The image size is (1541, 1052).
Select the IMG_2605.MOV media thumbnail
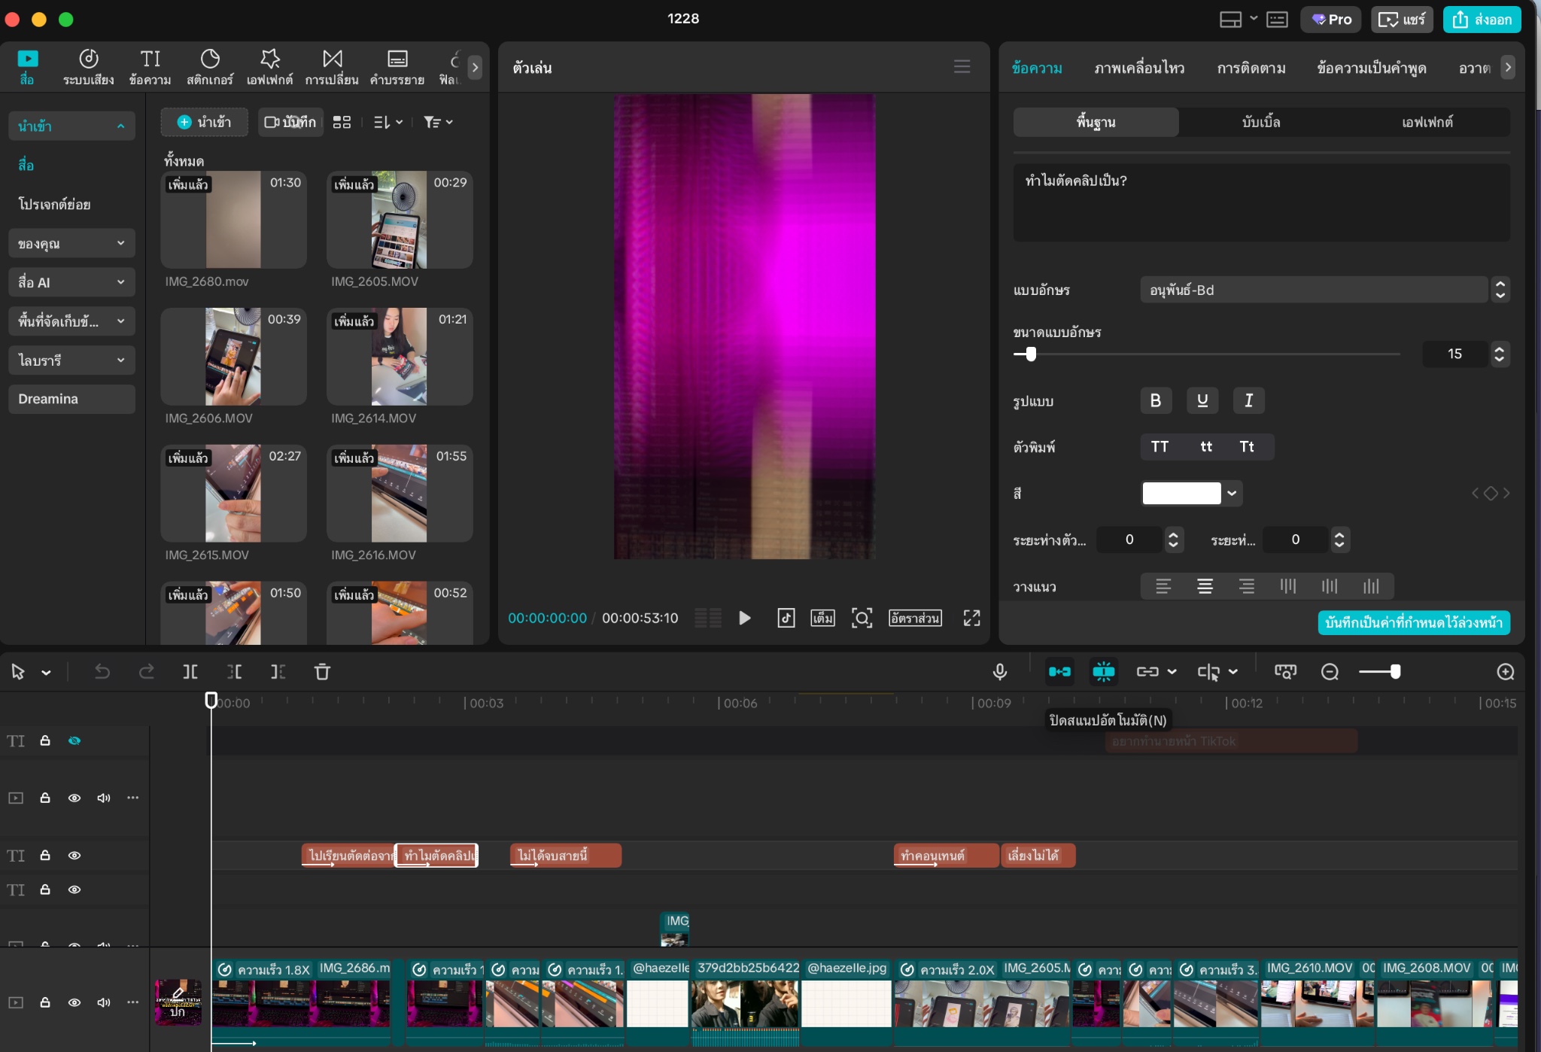399,220
